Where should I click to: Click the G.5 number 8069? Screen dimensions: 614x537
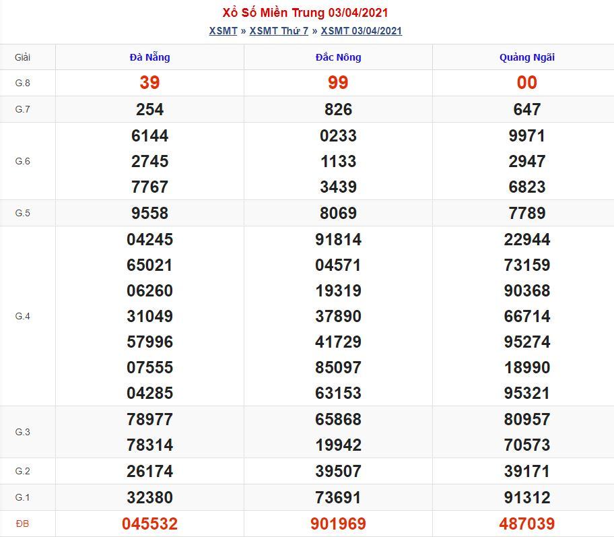[x=339, y=213]
